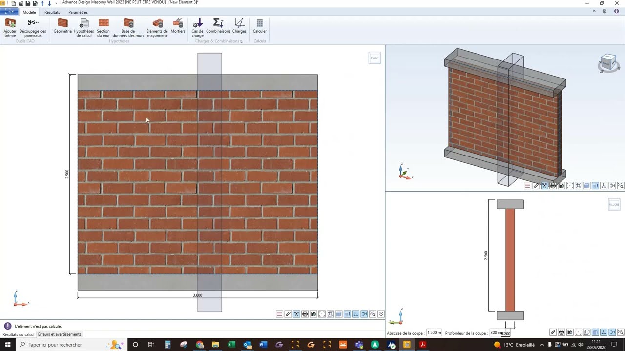Toggle axes display in 3D view toolbar
This screenshot has height=351, width=625.
coord(604,186)
